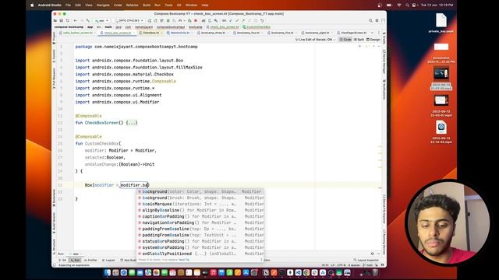The width and height of the screenshot is (499, 280).
Task: Open ViewPagerScreen.kt editor tab
Action: [x=354, y=33]
